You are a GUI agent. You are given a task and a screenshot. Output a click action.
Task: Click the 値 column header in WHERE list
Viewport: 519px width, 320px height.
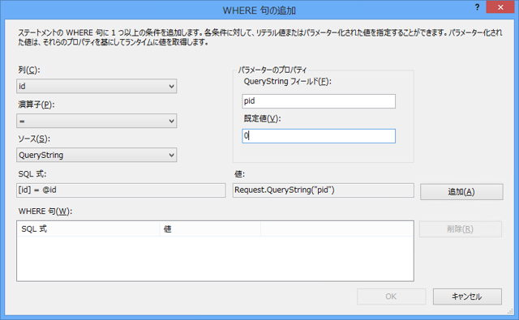pos(210,229)
